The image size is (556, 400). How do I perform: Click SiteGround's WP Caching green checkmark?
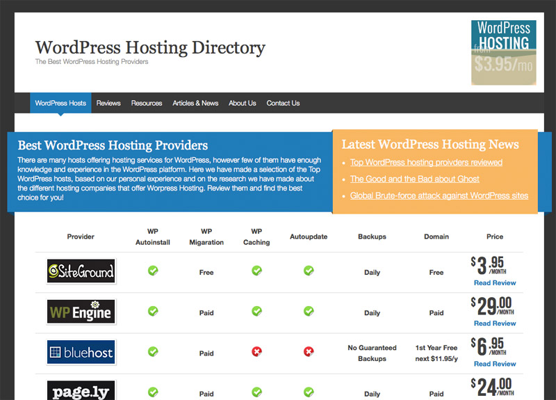click(256, 271)
